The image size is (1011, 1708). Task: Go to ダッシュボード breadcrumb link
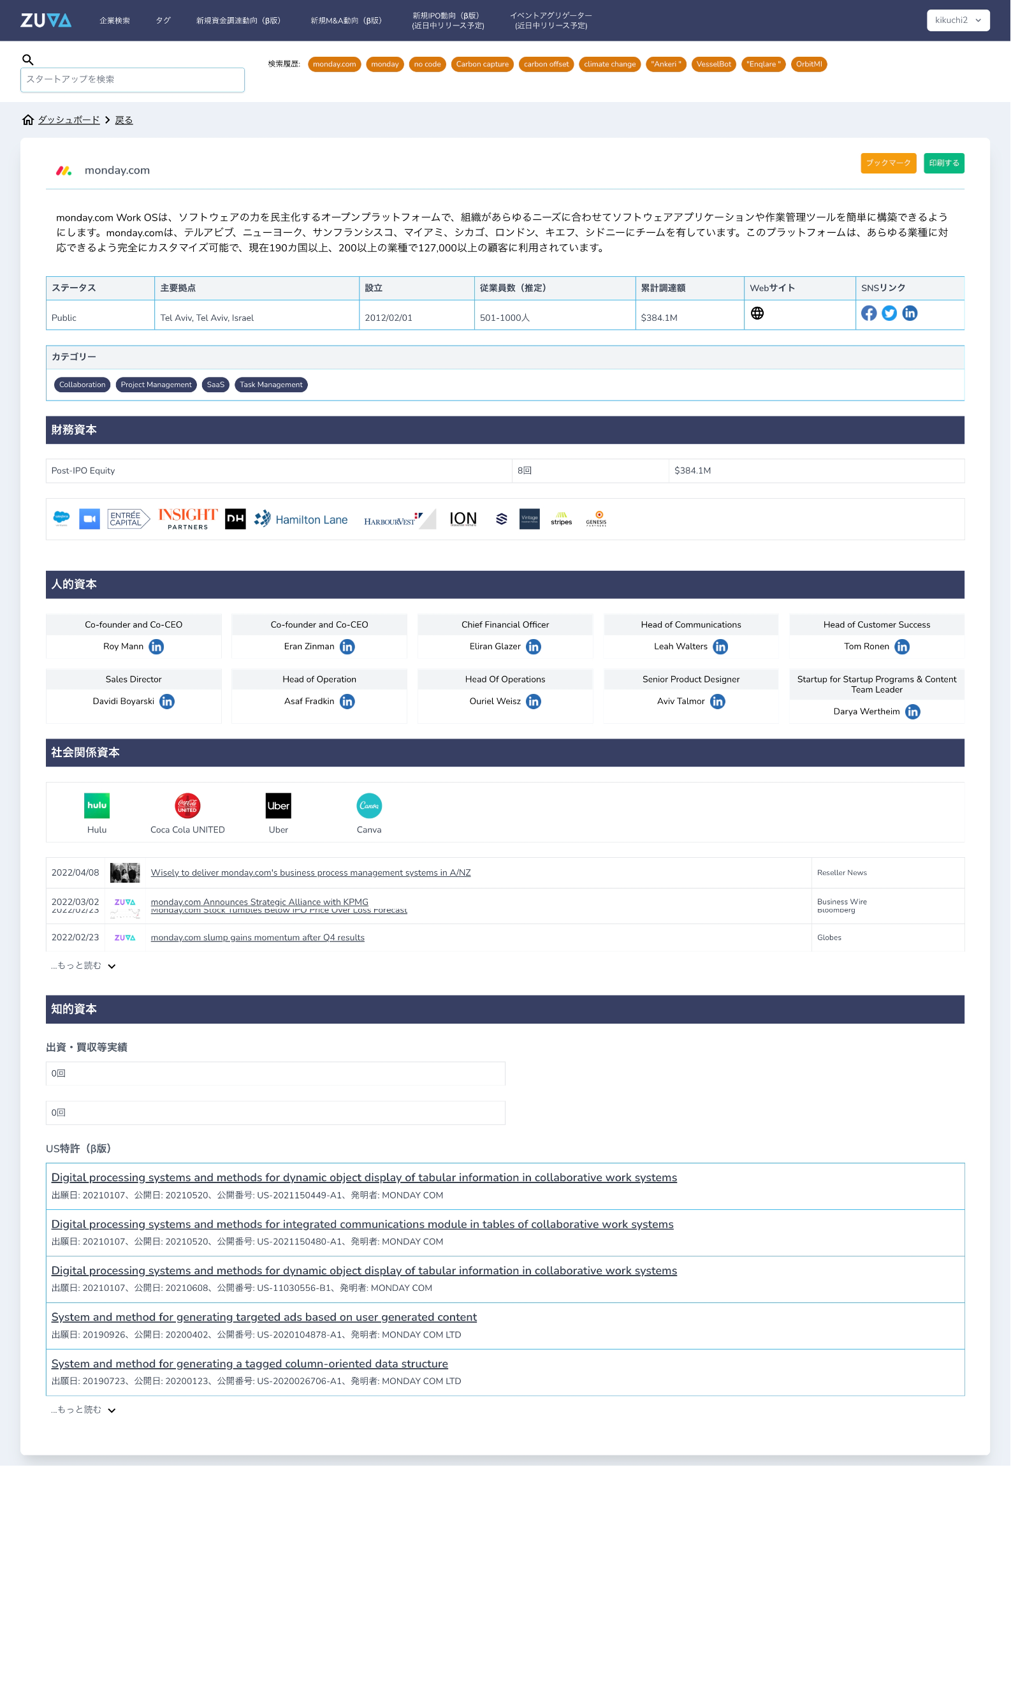pos(69,120)
